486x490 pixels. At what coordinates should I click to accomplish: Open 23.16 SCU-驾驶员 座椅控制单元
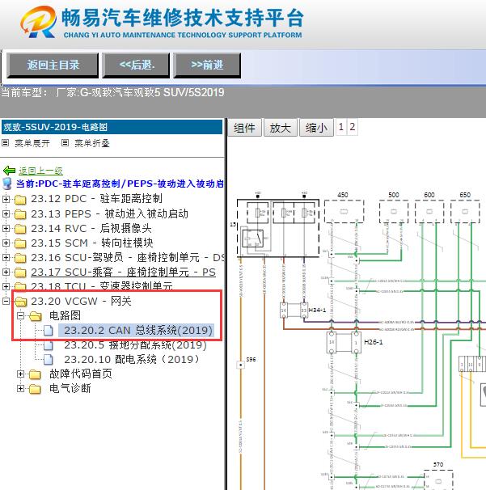click(128, 257)
